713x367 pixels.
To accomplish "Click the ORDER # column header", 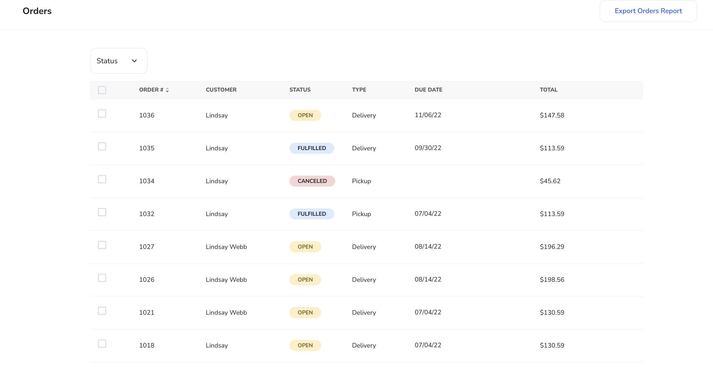I will [151, 90].
